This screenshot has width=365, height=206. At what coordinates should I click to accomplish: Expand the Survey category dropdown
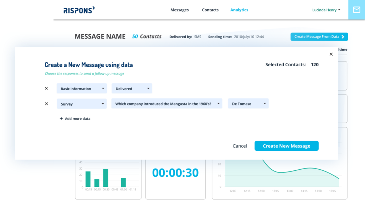coord(82,104)
